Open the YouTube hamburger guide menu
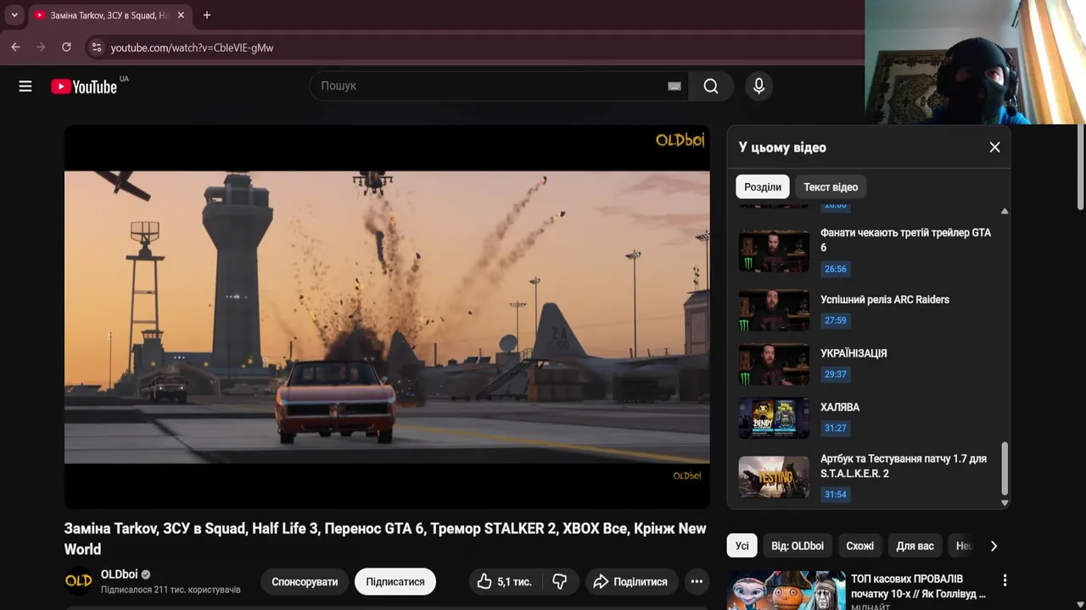1086x610 pixels. point(25,86)
